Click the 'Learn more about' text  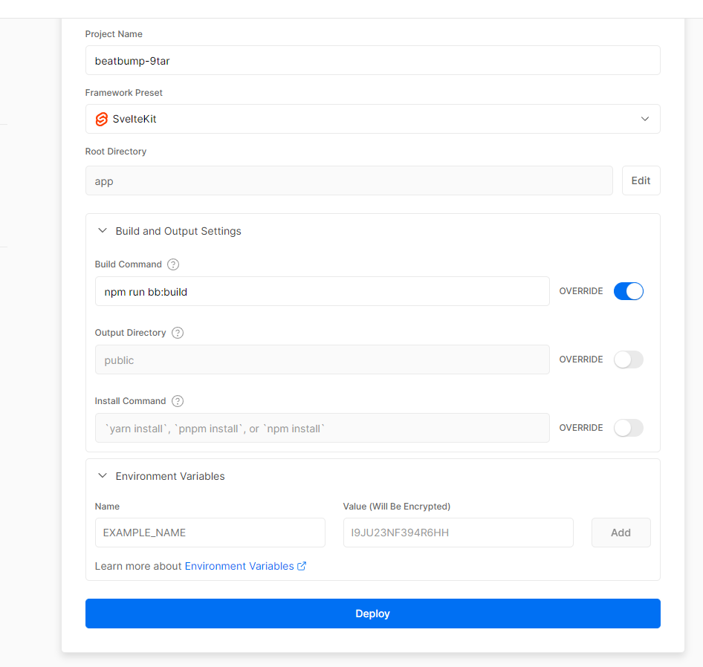coord(138,566)
